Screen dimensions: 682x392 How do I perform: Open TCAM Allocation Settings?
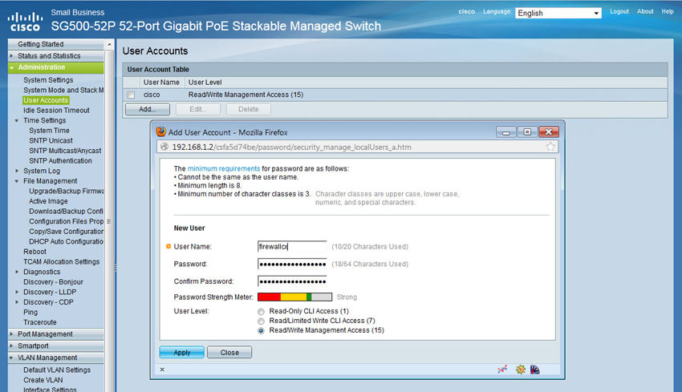tap(61, 261)
